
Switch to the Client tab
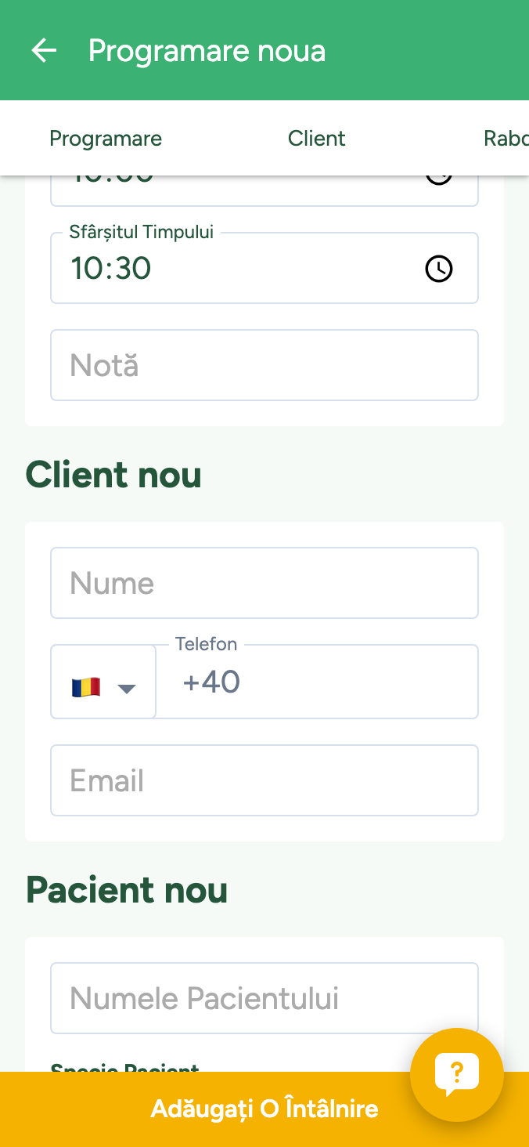(x=316, y=139)
